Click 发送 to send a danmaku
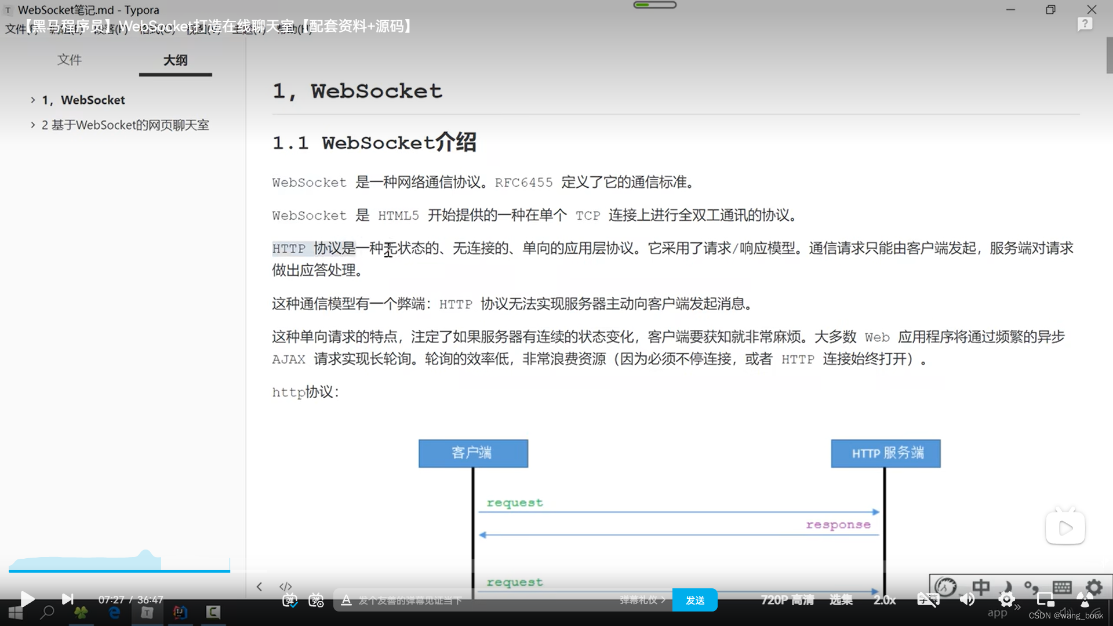This screenshot has width=1113, height=626. (x=694, y=600)
